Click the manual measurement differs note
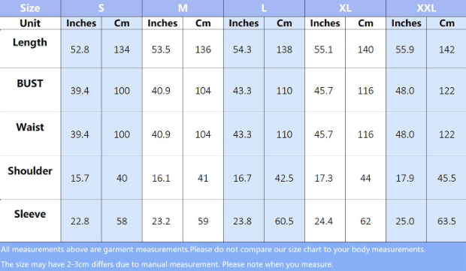The image size is (466, 271). click(167, 264)
